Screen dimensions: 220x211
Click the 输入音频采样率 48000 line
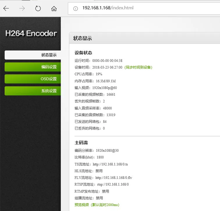click(x=93, y=108)
